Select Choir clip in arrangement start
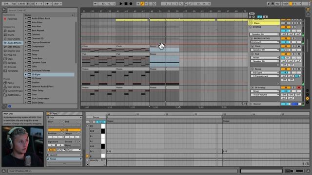Screen dimensions: 312x175 (x=98, y=46)
